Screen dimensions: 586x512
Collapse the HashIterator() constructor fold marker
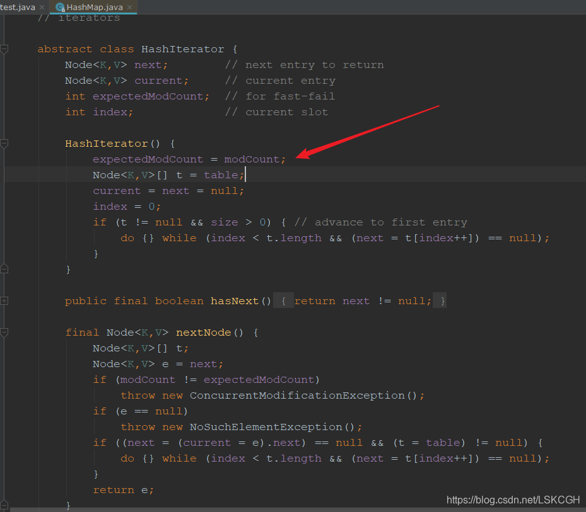pos(4,144)
